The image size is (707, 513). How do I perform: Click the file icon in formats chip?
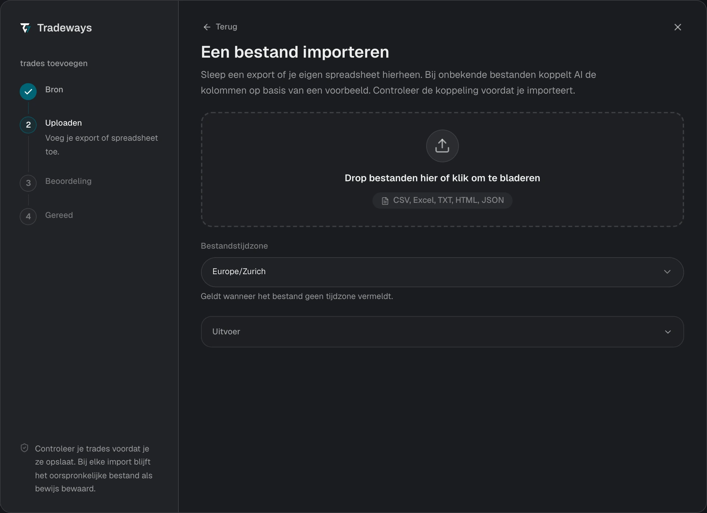pos(385,201)
